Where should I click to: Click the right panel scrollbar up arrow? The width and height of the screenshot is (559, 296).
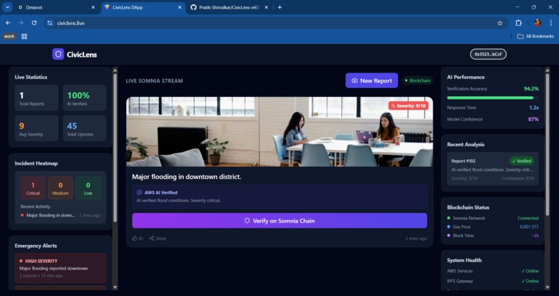click(548, 71)
